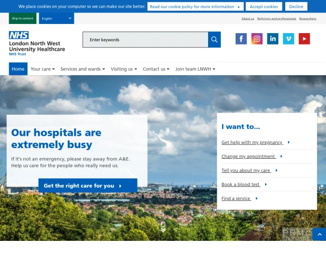Viewport: 326px width, 261px height.
Task: Open Get help with my pregnancy link
Action: point(252,142)
